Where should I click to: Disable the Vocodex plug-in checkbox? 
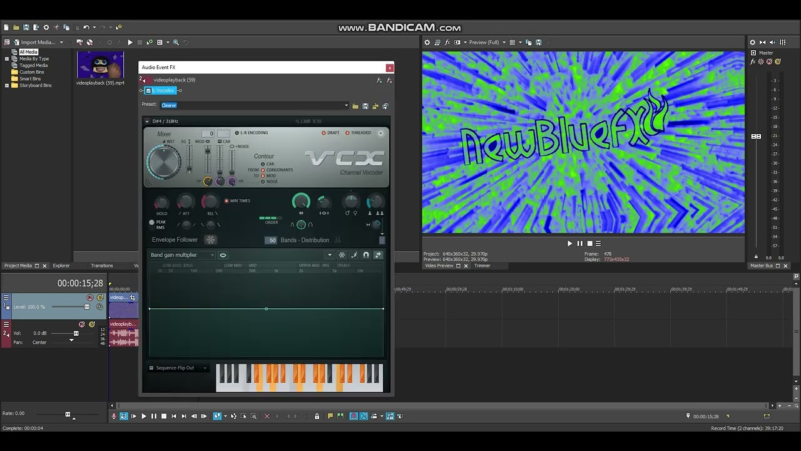pyautogui.click(x=149, y=91)
